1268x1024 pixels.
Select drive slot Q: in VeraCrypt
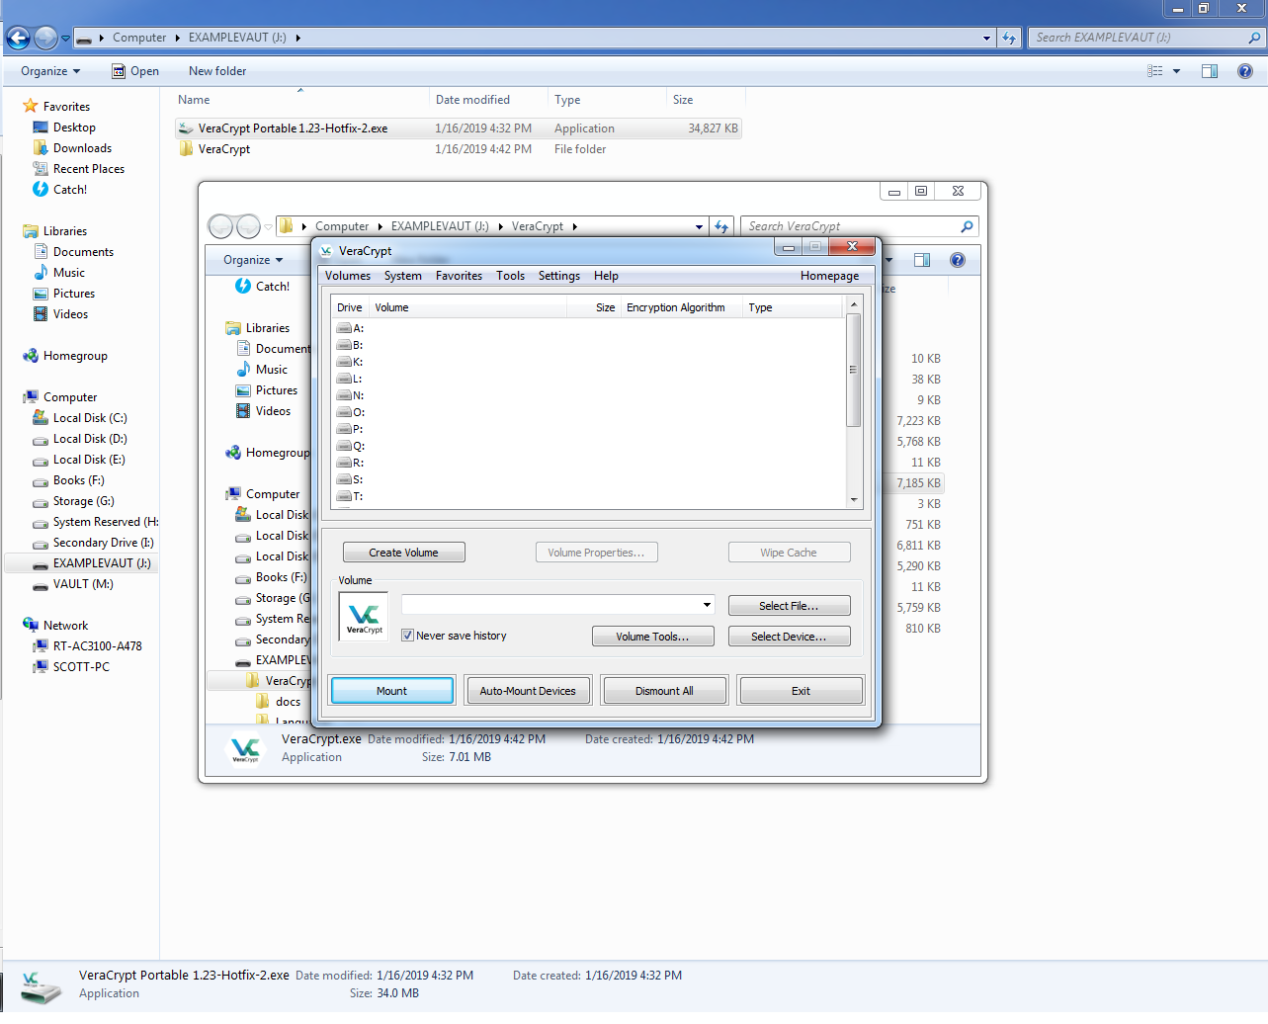tap(351, 446)
